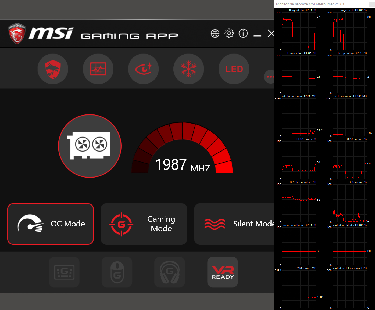Click the GPU2 fan speed graph
The image size is (375, 310).
tap(350, 246)
